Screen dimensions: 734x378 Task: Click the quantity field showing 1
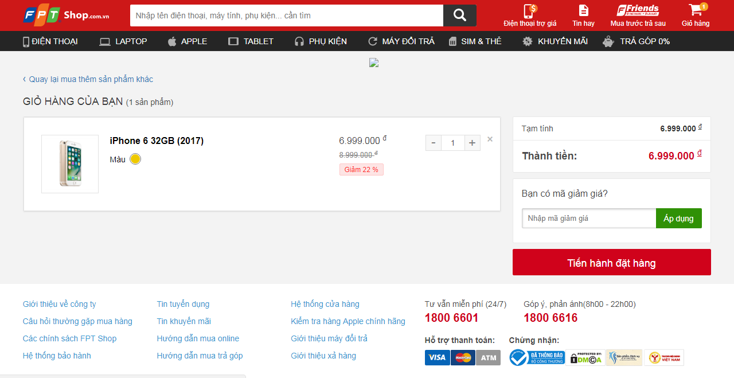pos(453,143)
